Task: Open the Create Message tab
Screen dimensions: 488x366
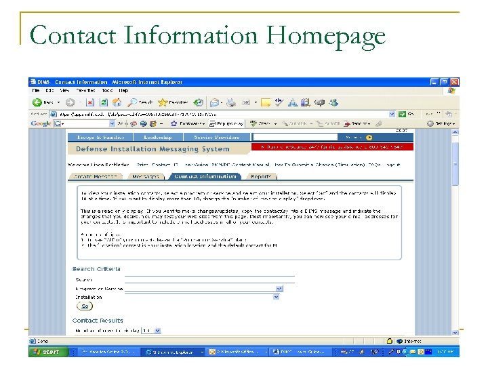Action: (95, 176)
